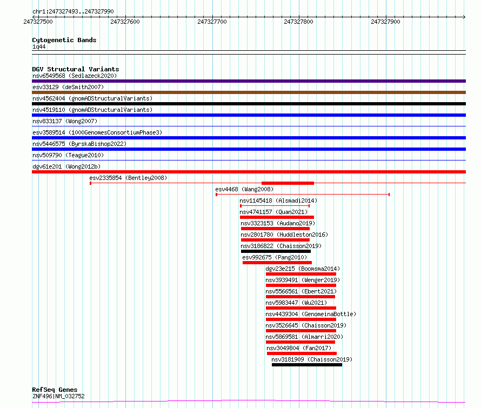
Task: Click the dgv23e215 (Boomsma2014) variant label
Action: coord(303,269)
